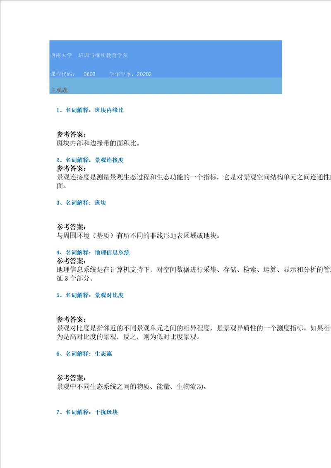Screen dimensions: 331x468
Task: Click question 4 heading 地理信息系统
Action: point(93,253)
